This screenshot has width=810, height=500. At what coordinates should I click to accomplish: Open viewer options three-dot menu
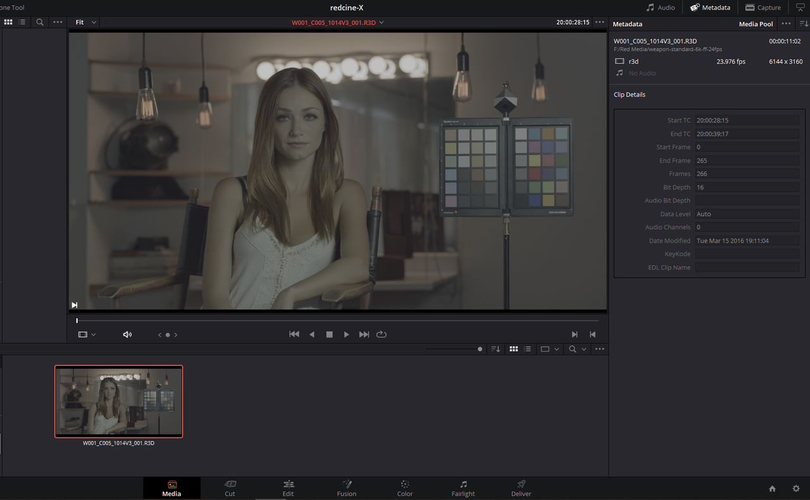pyautogui.click(x=600, y=22)
